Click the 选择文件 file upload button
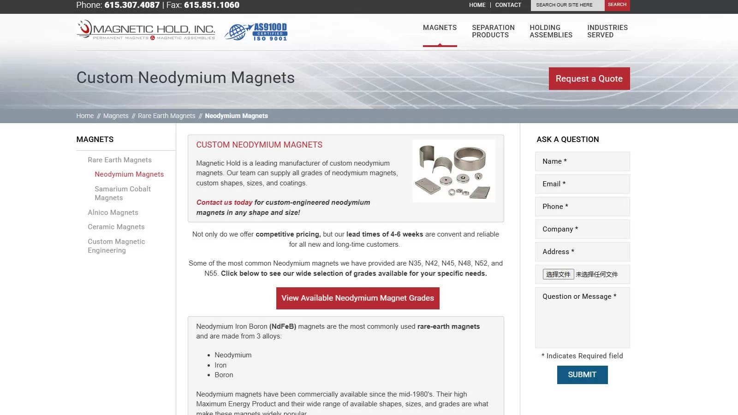Image resolution: width=738 pixels, height=415 pixels. coord(558,274)
